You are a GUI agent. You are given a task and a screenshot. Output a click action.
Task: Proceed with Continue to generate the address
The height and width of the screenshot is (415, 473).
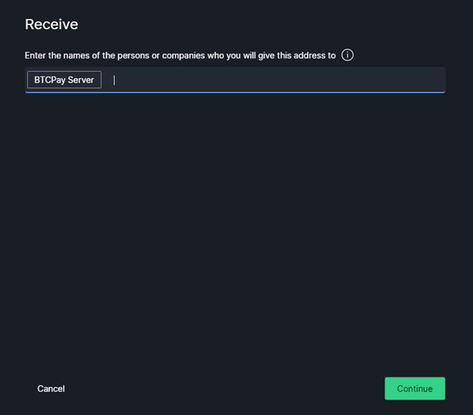coord(414,388)
